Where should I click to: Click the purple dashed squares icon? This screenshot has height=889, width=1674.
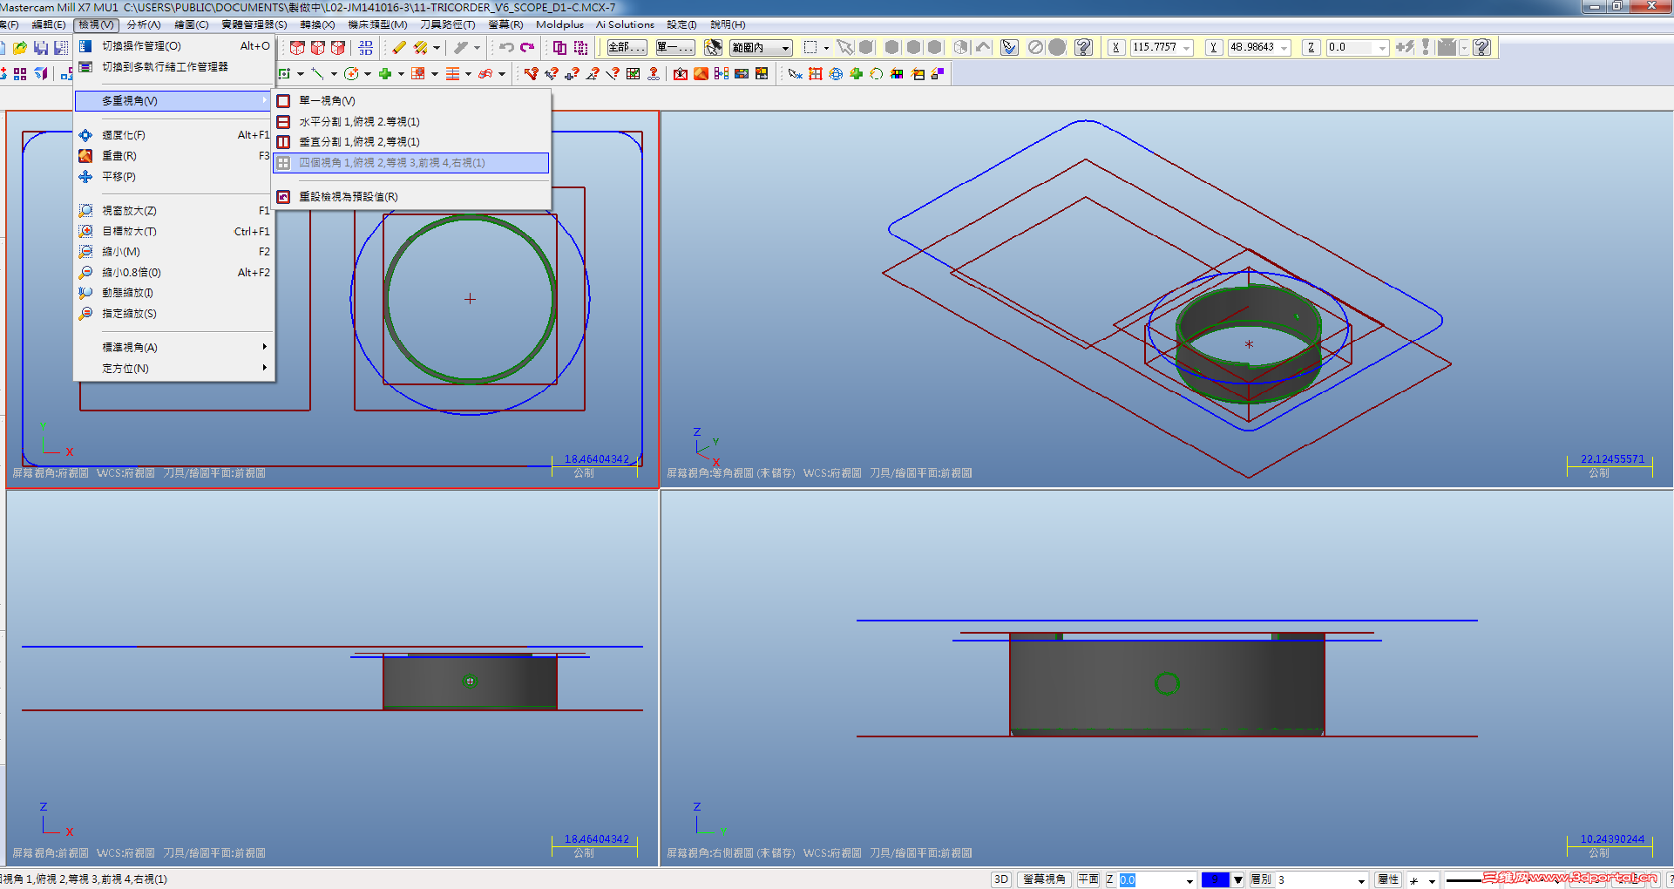[x=580, y=47]
